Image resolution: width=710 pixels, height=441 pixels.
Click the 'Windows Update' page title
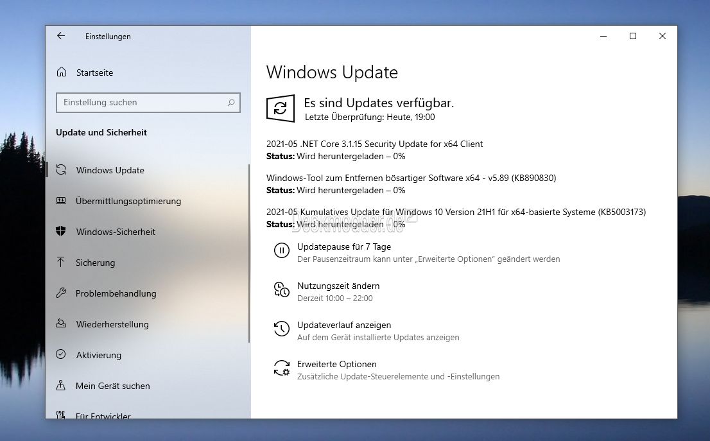click(x=332, y=73)
